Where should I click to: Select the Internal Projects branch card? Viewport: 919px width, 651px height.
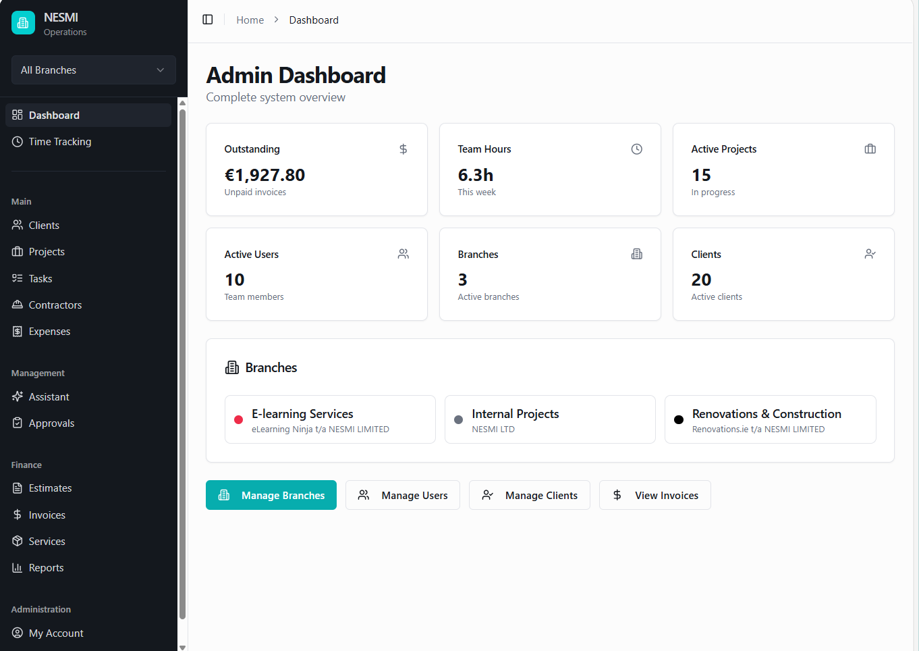(x=550, y=419)
